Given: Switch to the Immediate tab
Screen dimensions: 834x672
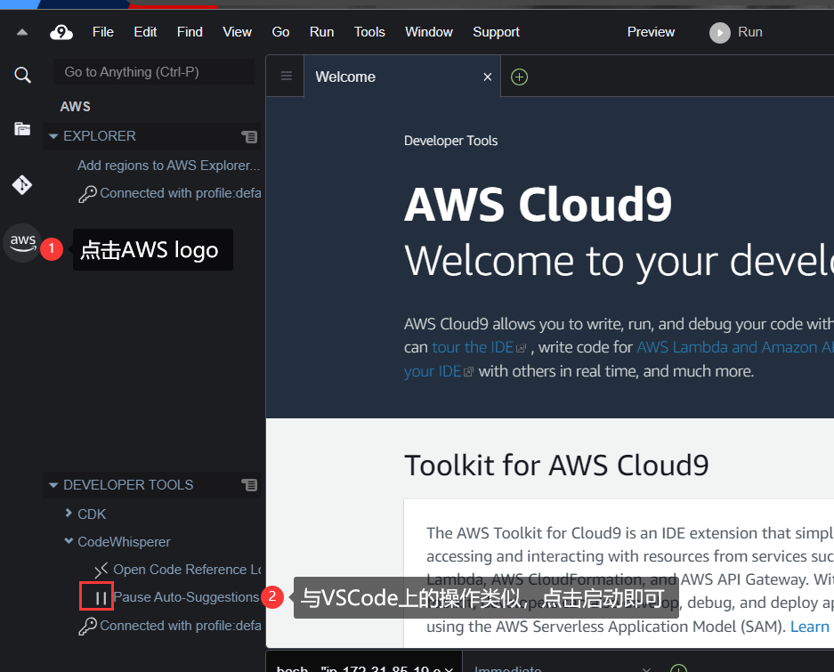Looking at the screenshot, I should [508, 668].
